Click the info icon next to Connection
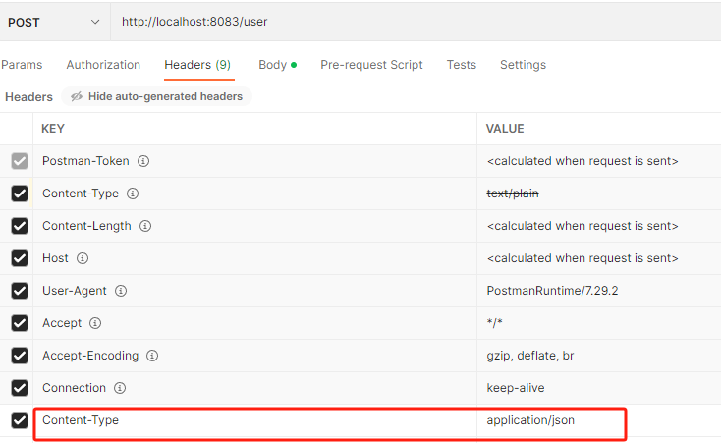Screen dimensions: 721x443 (120, 388)
